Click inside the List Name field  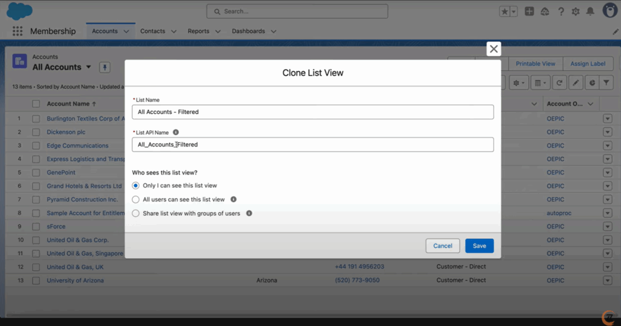(x=312, y=112)
